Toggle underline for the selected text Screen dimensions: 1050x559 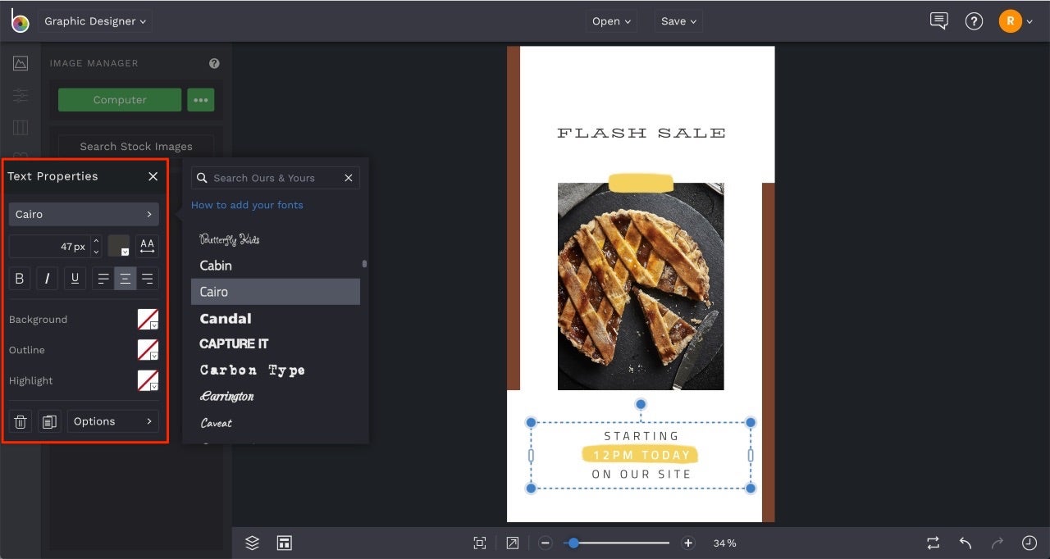[x=75, y=278]
